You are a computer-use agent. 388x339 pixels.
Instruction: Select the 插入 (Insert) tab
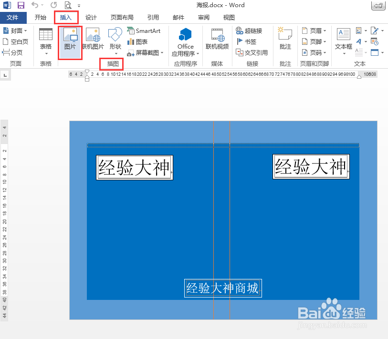click(66, 18)
